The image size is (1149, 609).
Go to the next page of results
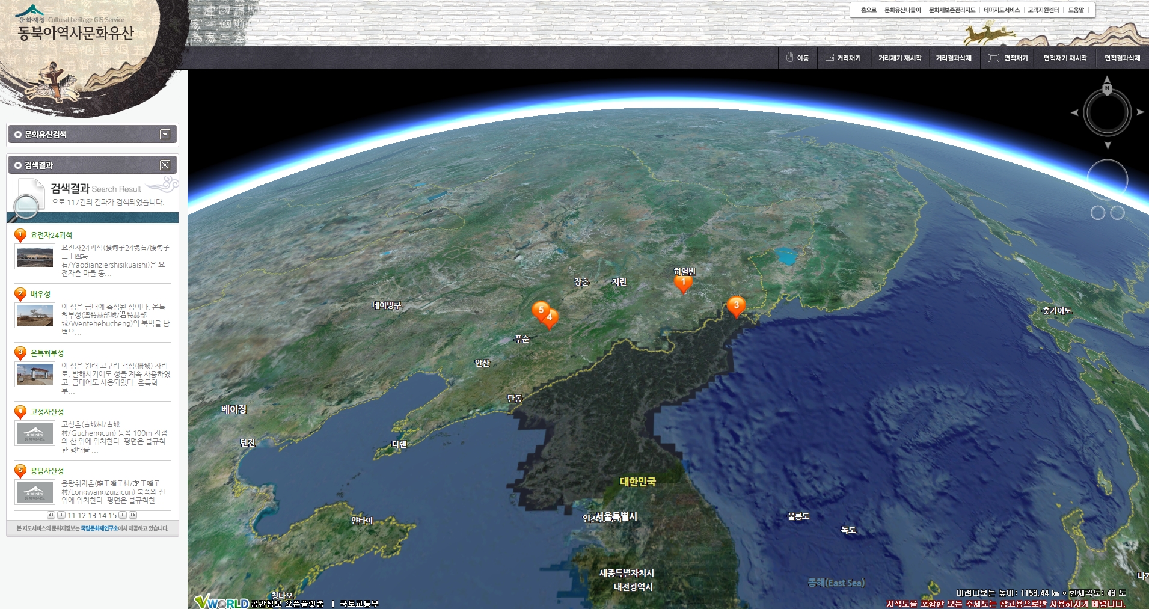[x=123, y=515]
